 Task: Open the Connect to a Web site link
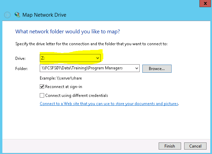[109, 104]
